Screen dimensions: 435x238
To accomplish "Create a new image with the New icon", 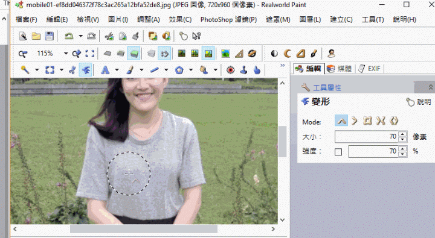I will 23,36.
